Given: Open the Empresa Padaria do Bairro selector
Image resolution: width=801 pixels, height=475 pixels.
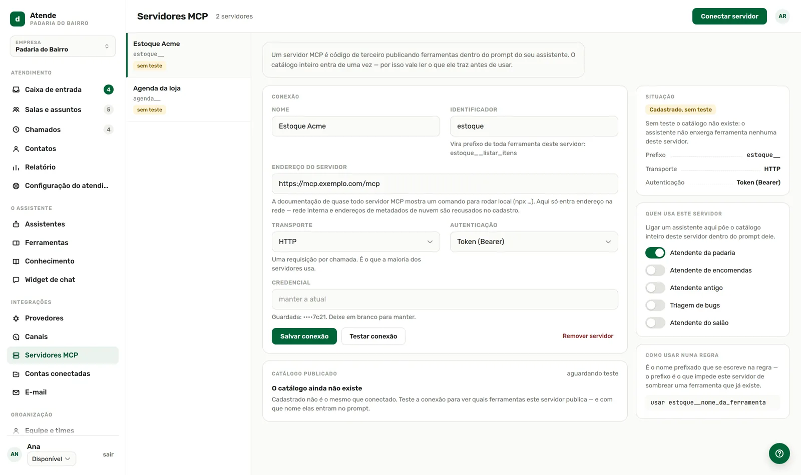Looking at the screenshot, I should click(x=63, y=46).
